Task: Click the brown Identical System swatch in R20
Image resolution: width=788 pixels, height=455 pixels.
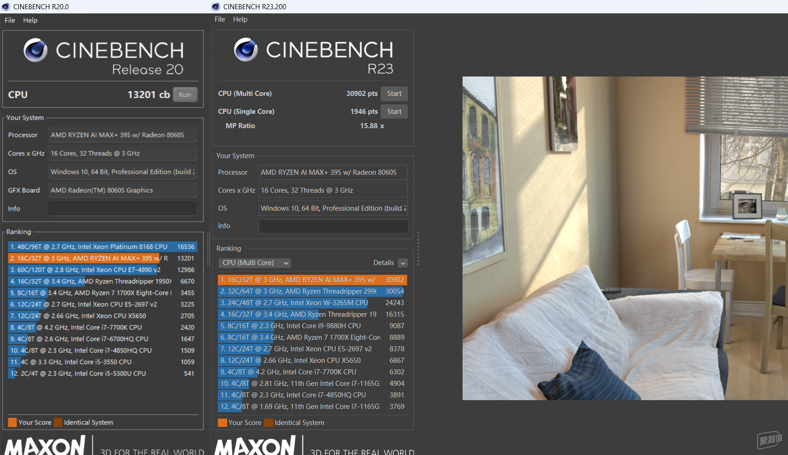Action: [x=58, y=422]
